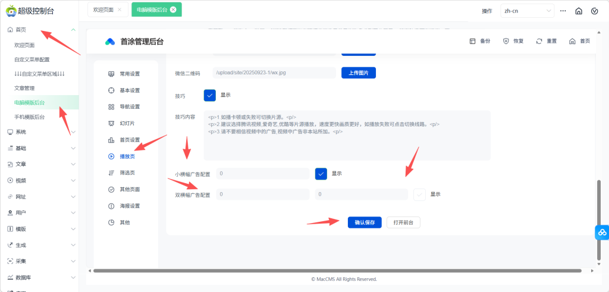The height and width of the screenshot is (292, 609).
Task: Click the 备份 backup icon
Action: click(473, 41)
